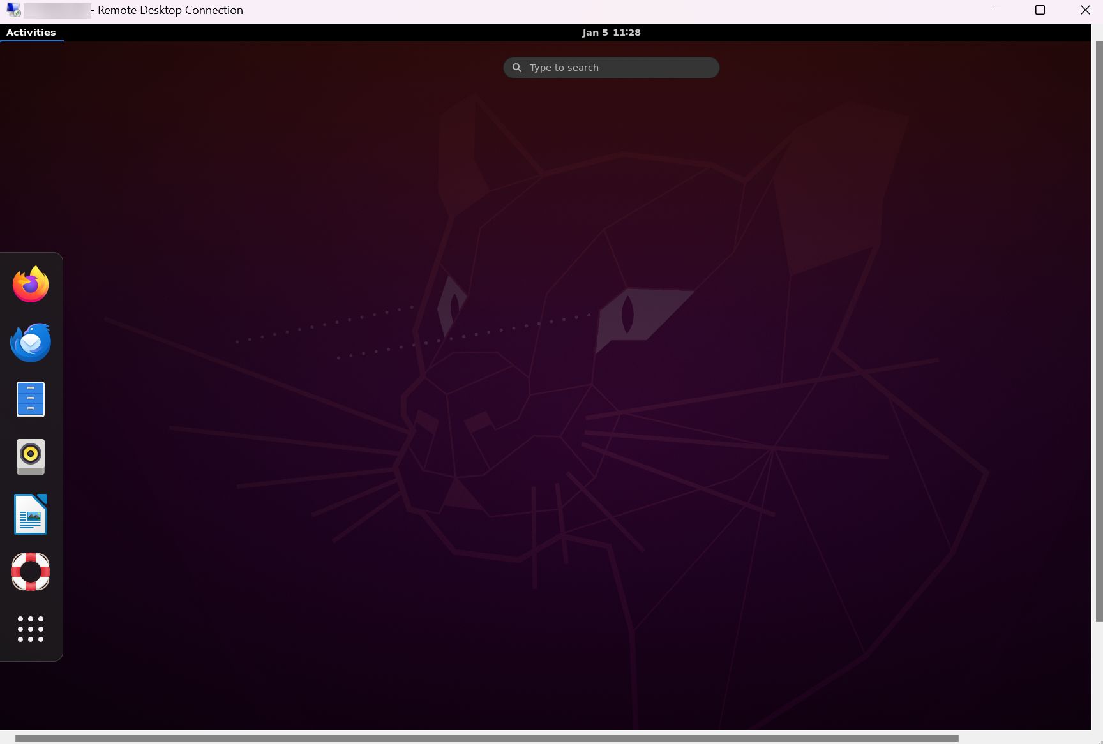Launch the Rhythmbox music player
Screen dimensions: 1103x744
pos(30,457)
